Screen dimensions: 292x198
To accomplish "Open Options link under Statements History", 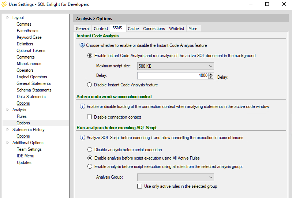I will 23,136.
